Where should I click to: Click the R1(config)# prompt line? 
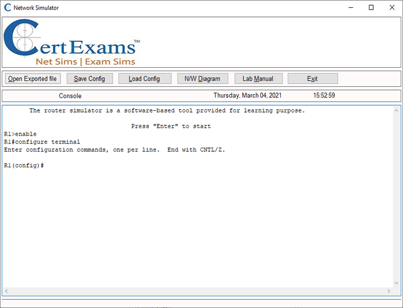coord(24,166)
